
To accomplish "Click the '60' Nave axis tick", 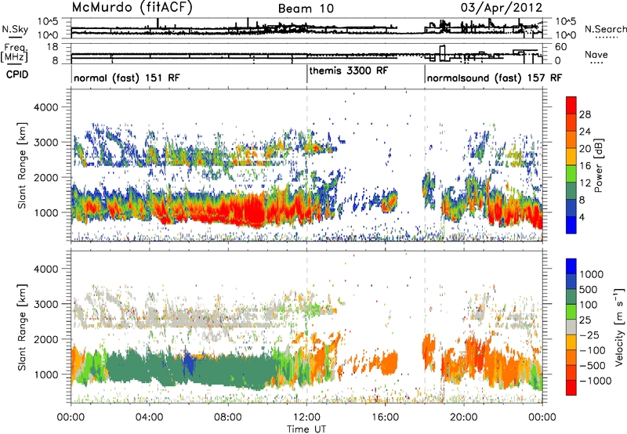I will [561, 47].
